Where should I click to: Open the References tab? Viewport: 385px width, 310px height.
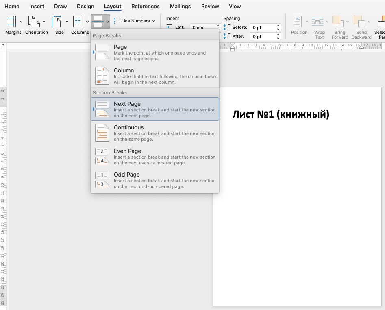point(146,7)
